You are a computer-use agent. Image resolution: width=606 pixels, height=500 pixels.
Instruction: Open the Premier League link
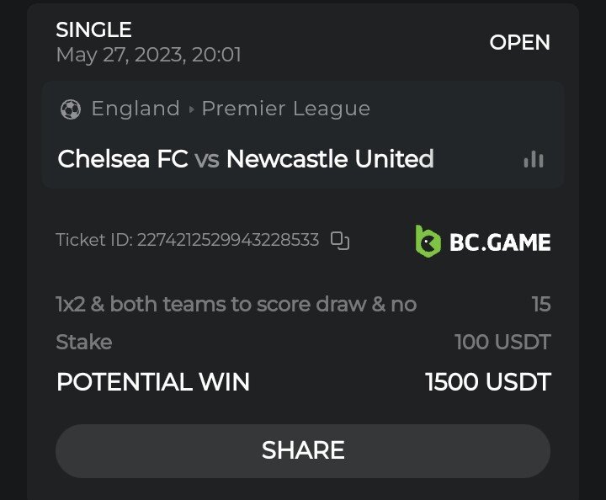pyautogui.click(x=285, y=109)
